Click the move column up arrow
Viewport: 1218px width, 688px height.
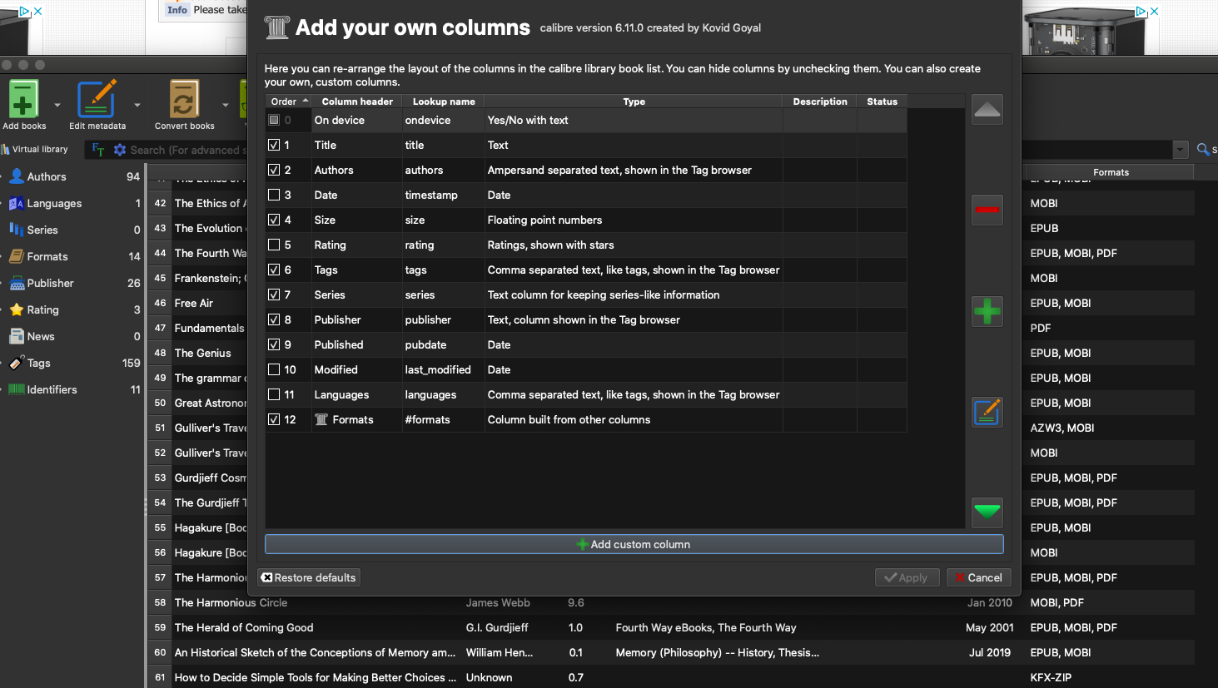pyautogui.click(x=987, y=109)
